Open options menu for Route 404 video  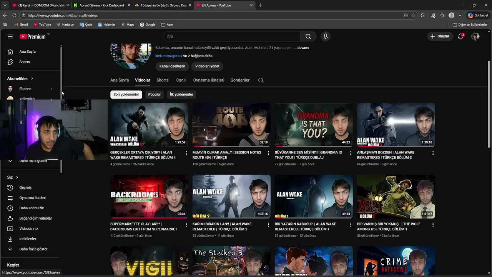pos(268,153)
